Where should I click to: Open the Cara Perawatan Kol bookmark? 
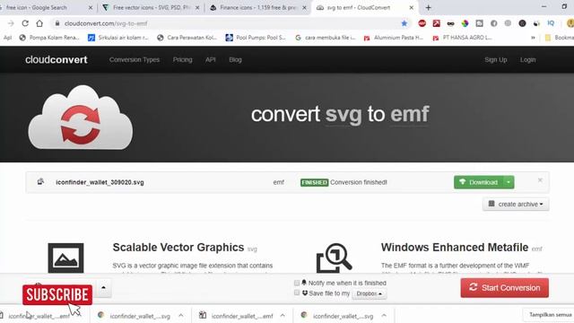(x=187, y=38)
